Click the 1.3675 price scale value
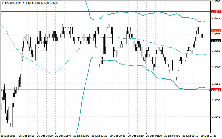The width and height of the screenshot is (222, 139). click(216, 18)
